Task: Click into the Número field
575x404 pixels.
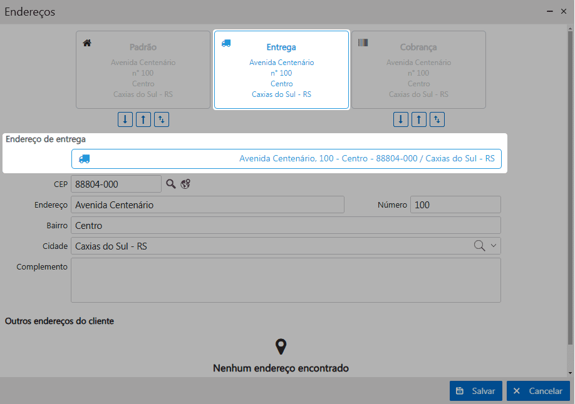Action: click(x=455, y=205)
